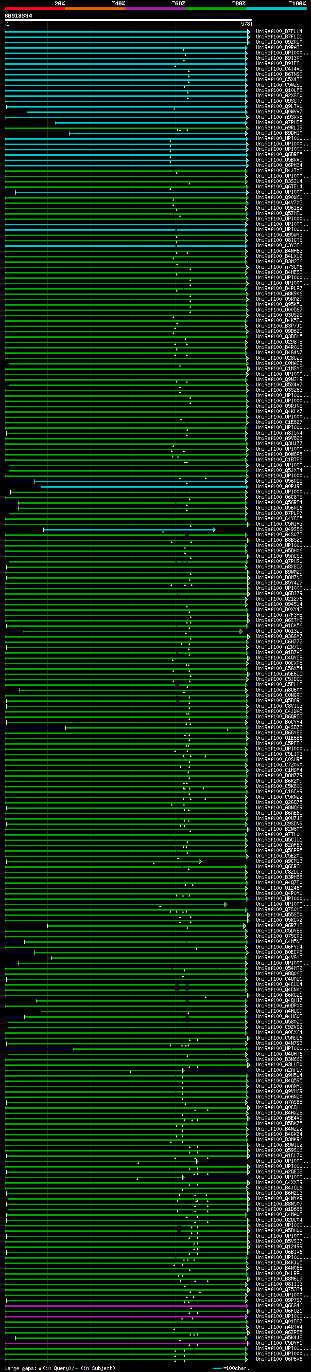Click the purple alignment bar for Q6CG46
Image resolution: width=311 pixels, height=1372 pixels.
[126, 1306]
